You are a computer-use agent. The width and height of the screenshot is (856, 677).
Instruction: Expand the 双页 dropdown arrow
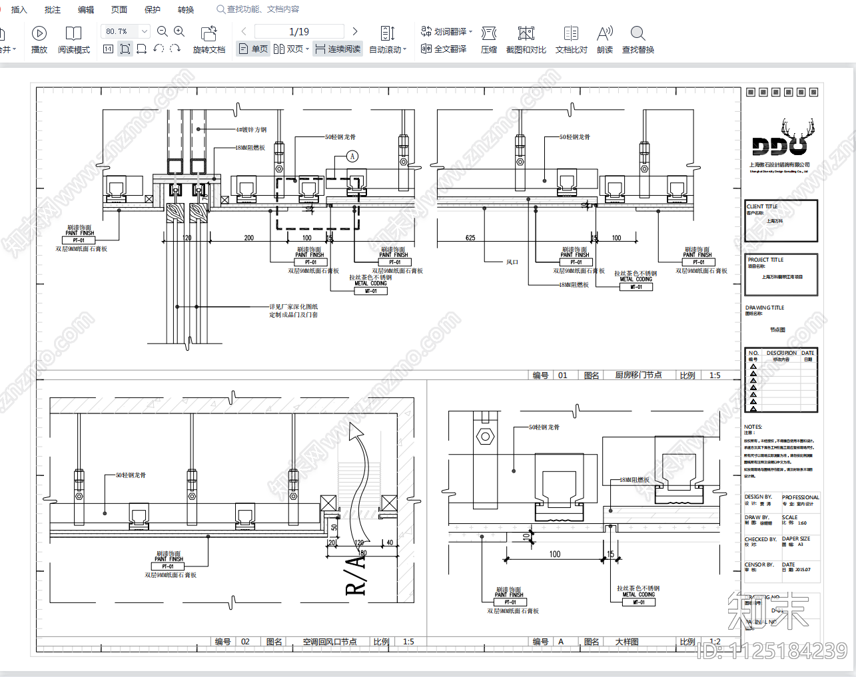pos(307,49)
